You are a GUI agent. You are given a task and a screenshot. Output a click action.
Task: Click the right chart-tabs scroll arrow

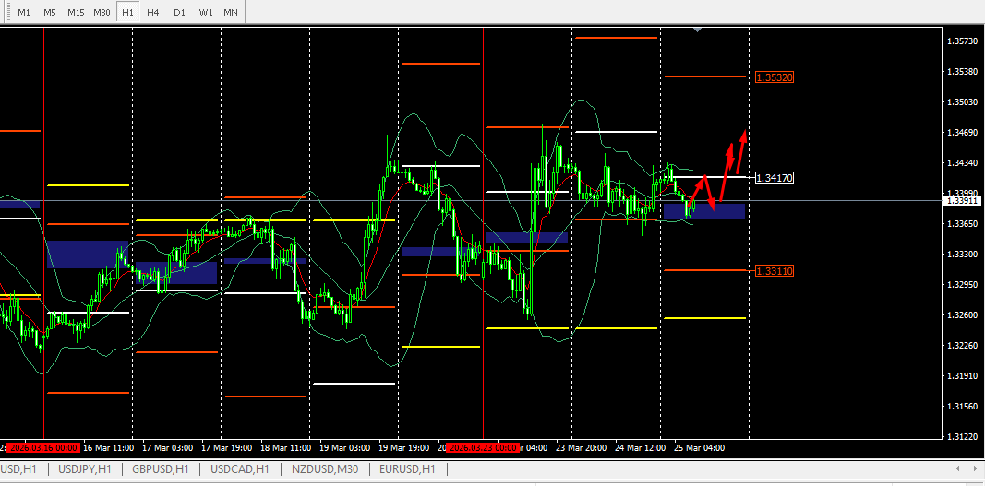[x=974, y=468]
